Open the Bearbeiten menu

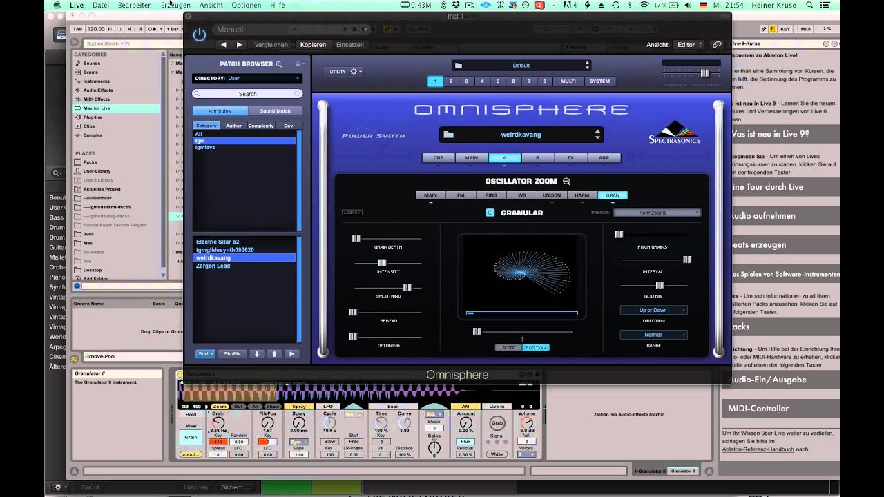point(135,5)
